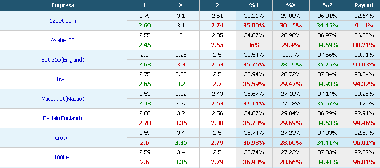This screenshot has width=380, height=168.
Task: Open the 188bet bookmaker link
Action: 63,157
